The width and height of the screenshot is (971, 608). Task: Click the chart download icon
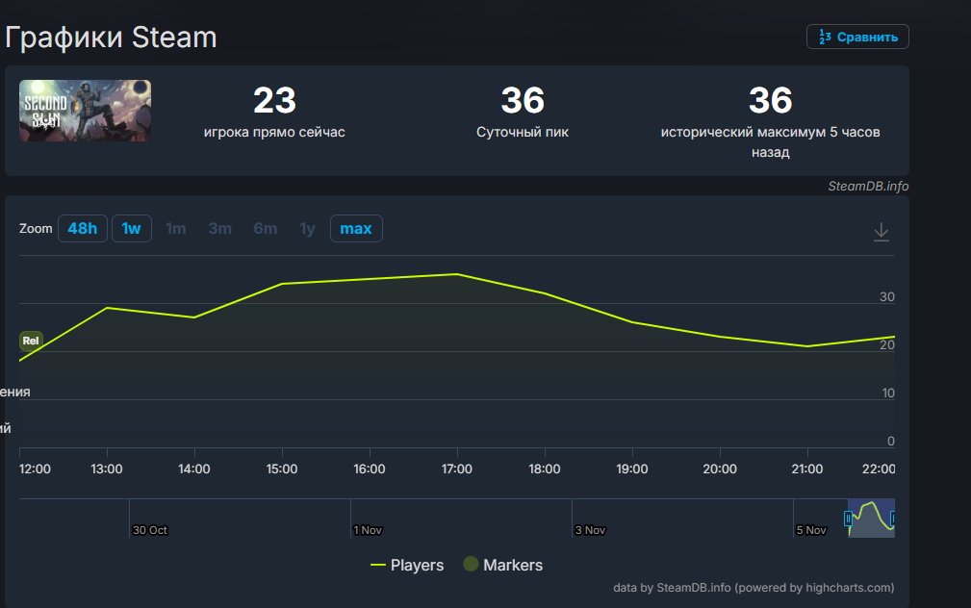point(882,232)
